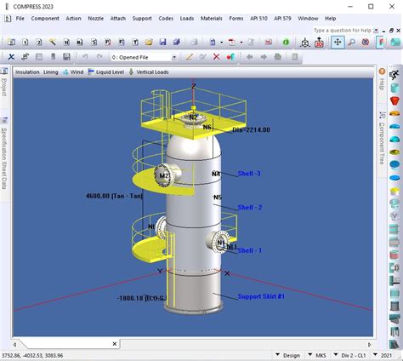Click the 'Type a question for help' field
403x361 pixels.
[x=343, y=31]
